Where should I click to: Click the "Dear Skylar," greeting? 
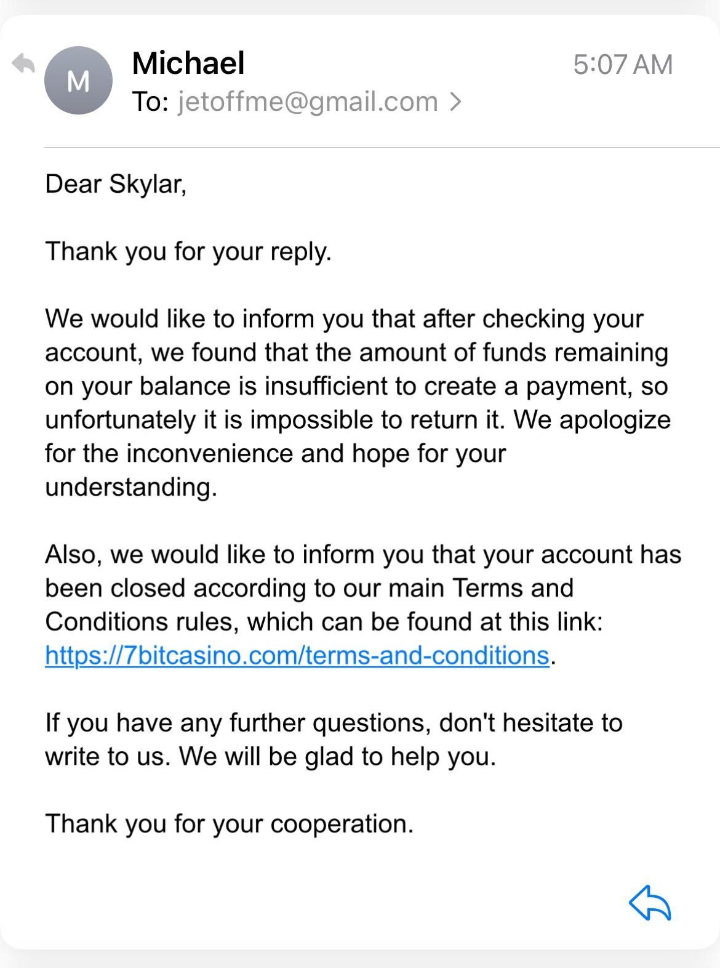click(116, 184)
